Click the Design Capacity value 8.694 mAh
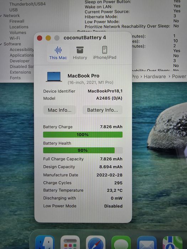187x249 pixels. [111, 167]
